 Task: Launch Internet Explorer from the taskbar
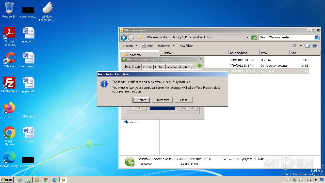pyautogui.click(x=20, y=180)
